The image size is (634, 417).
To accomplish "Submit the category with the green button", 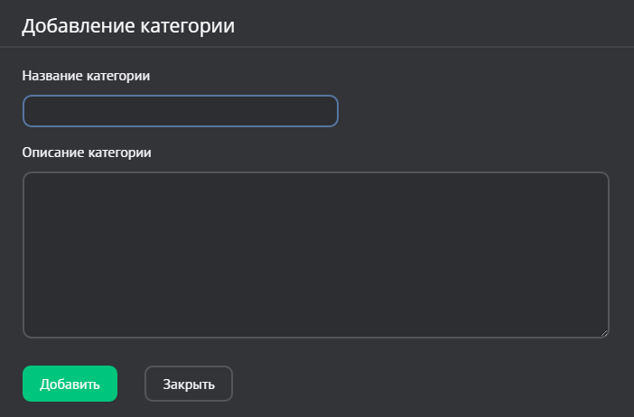I will click(x=70, y=384).
